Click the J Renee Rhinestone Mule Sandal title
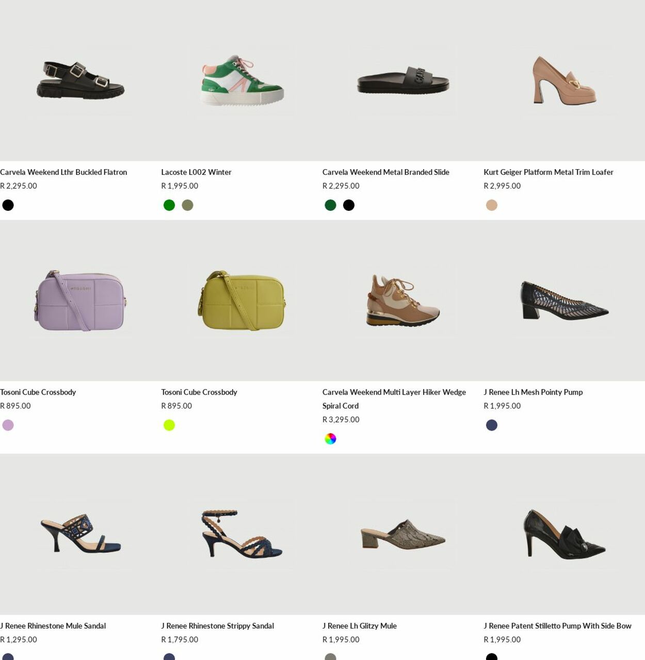Viewport: 645px width, 660px height. pos(53,626)
